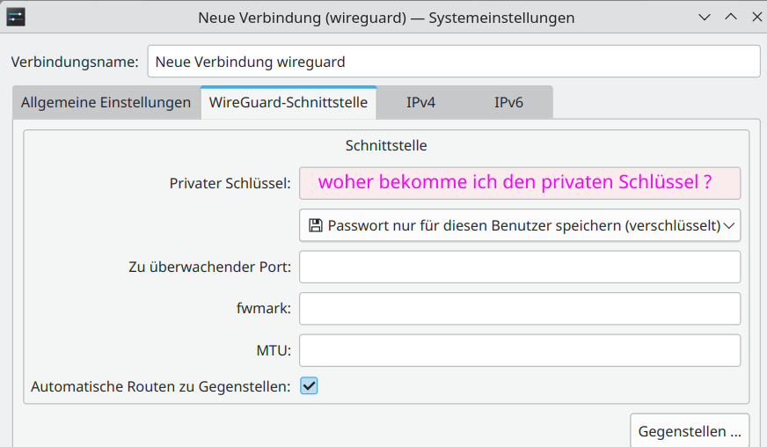Focus the Verbindungsname text field
This screenshot has width=767, height=447.
point(453,62)
